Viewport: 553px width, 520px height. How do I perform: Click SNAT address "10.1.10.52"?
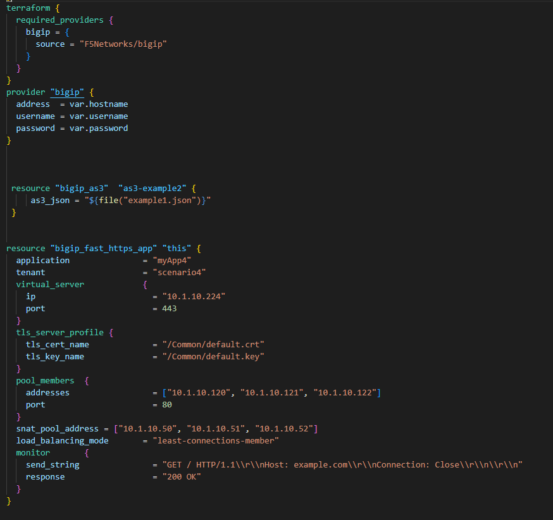[284, 429]
